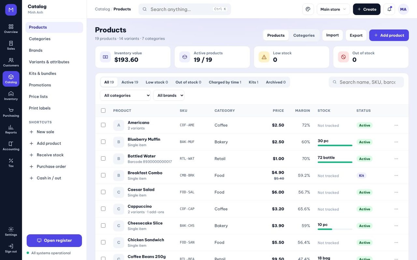Image resolution: width=417 pixels, height=260 pixels.
Task: Tick the Caesar Salad row checkbox
Action: tap(103, 192)
